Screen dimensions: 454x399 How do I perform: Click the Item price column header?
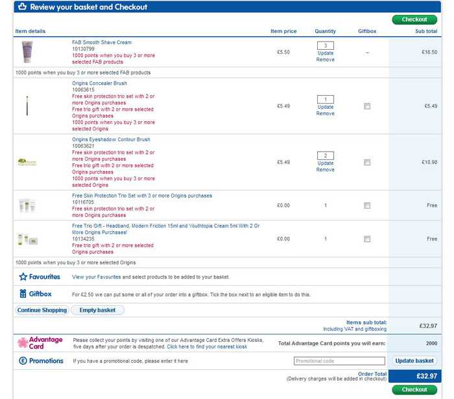tap(283, 31)
